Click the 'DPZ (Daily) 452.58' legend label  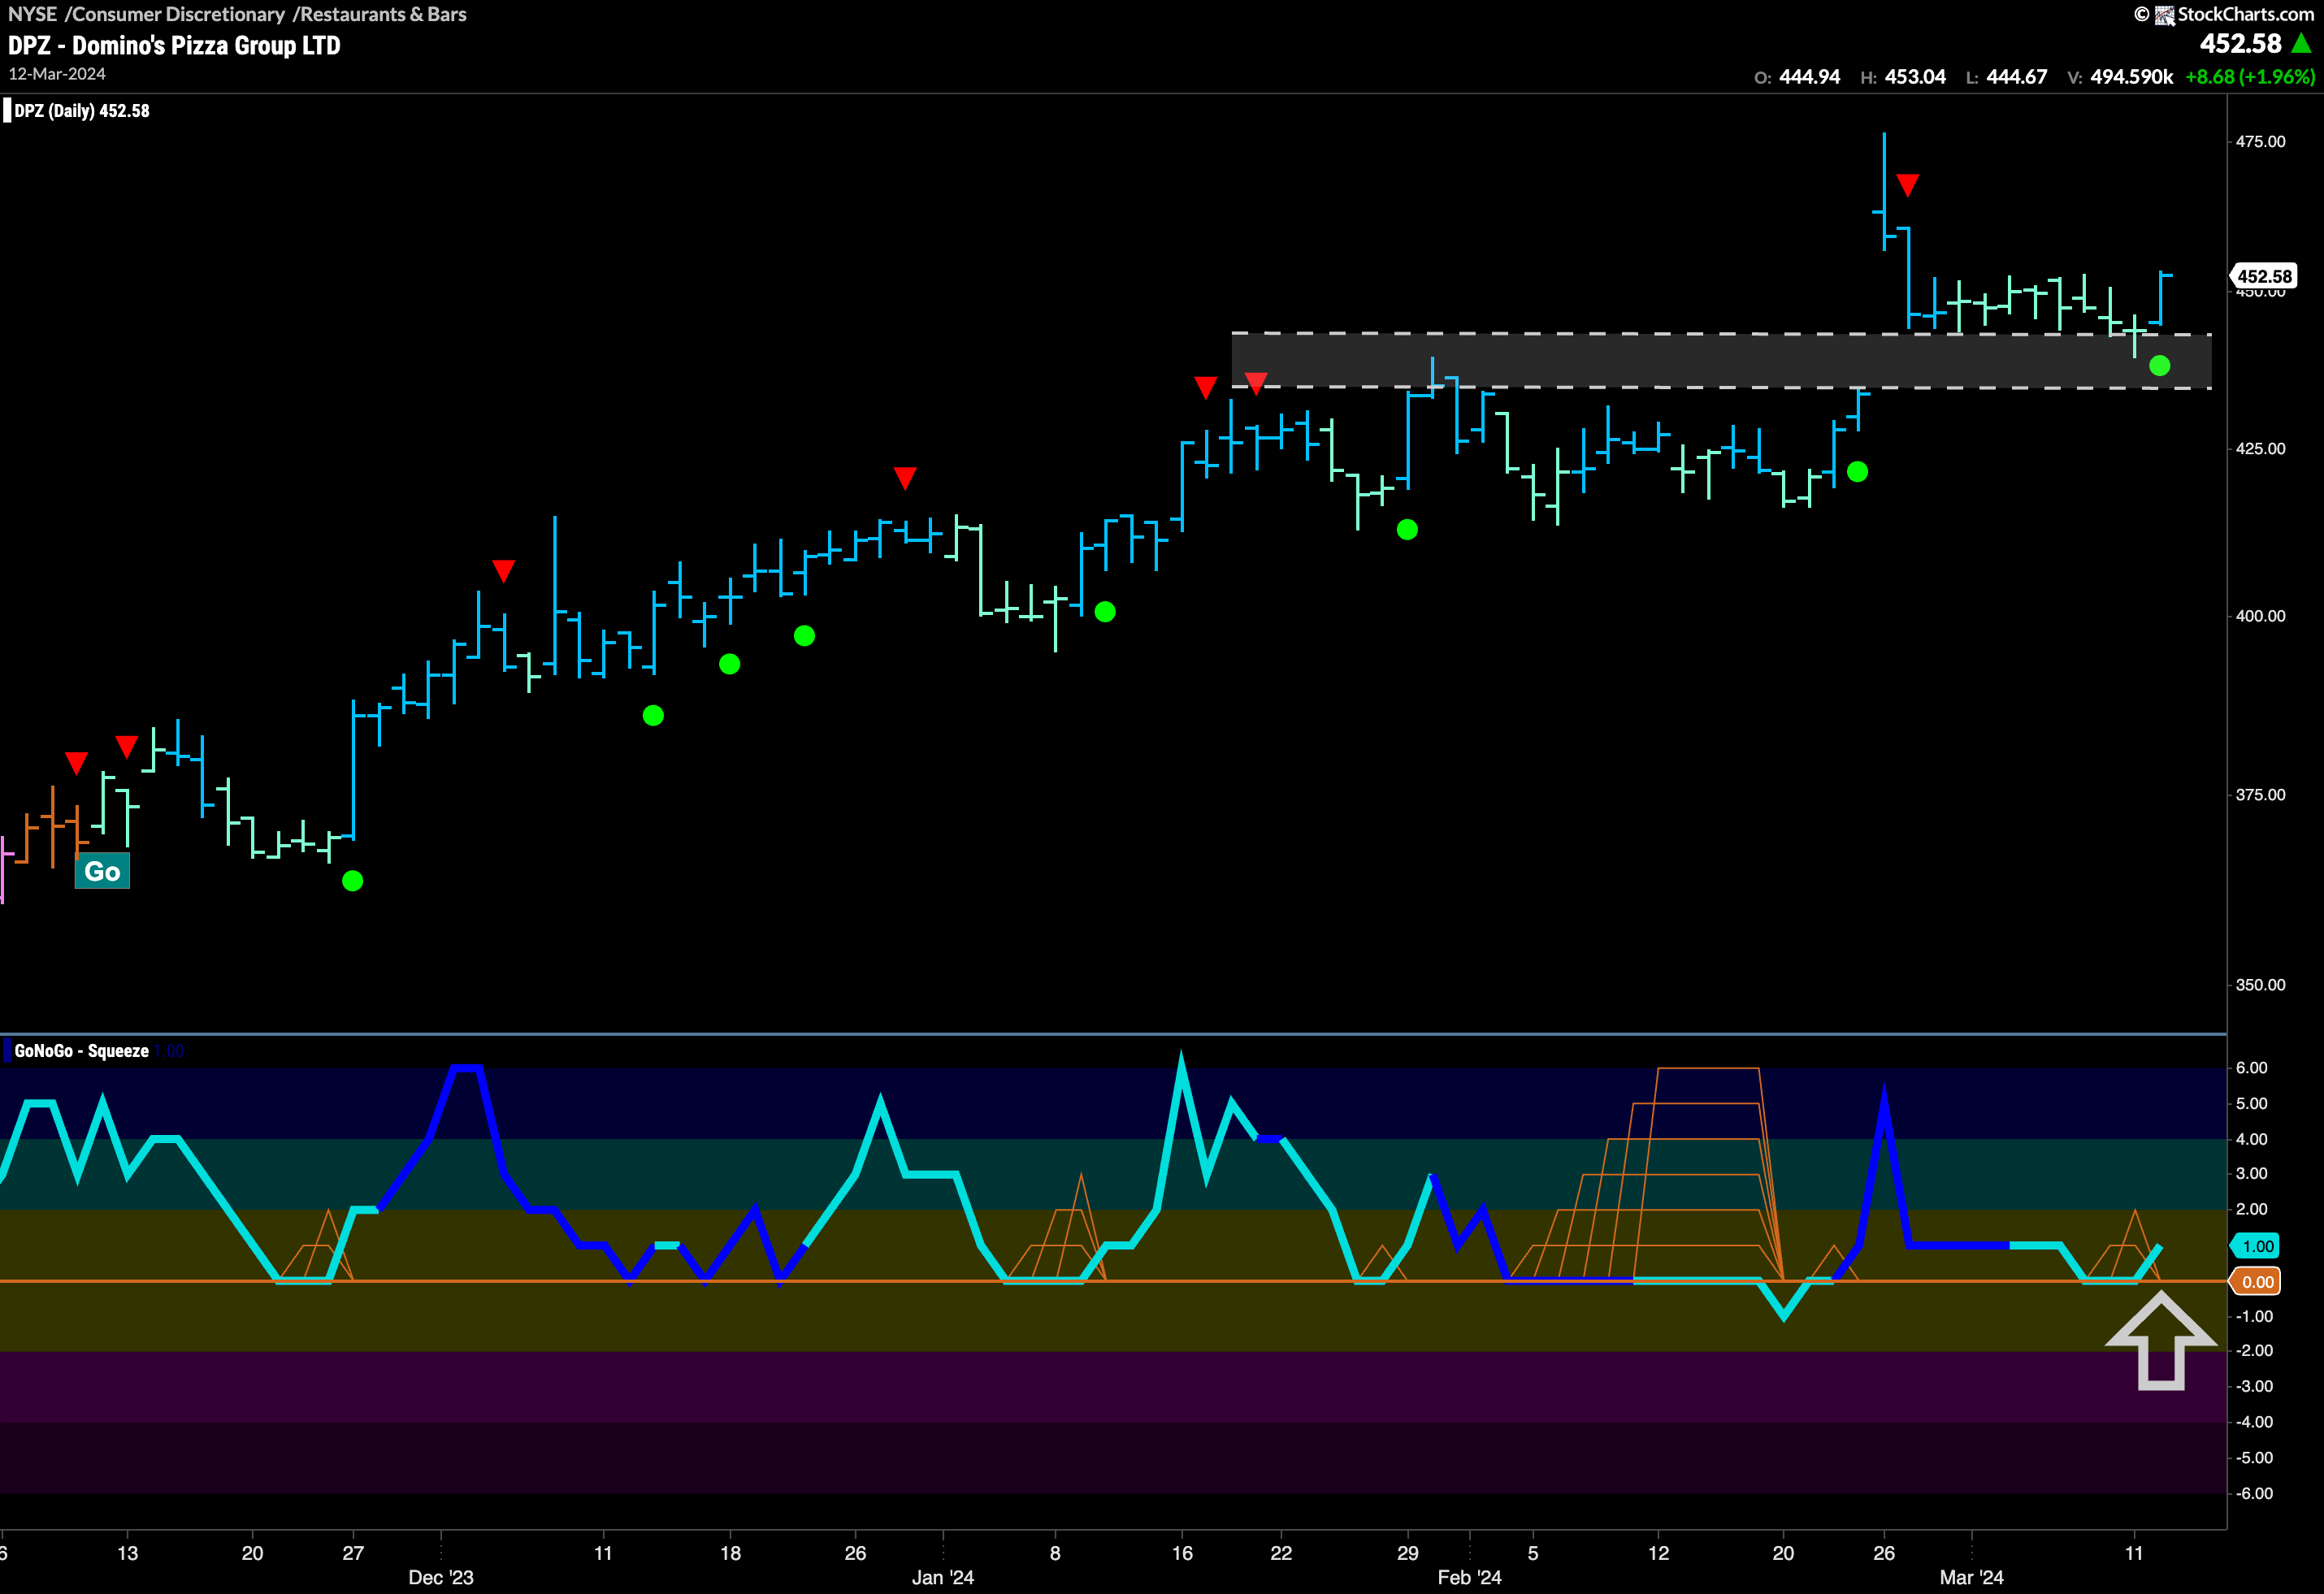(x=82, y=111)
